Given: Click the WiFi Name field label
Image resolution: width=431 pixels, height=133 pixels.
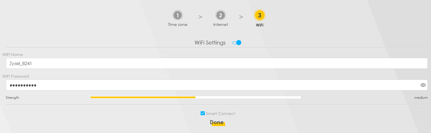Looking at the screenshot, I should (x=13, y=55).
